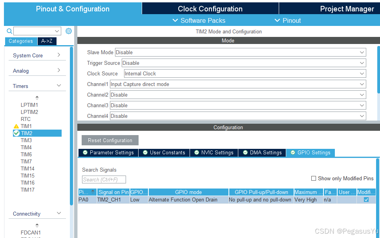Open the Channel2 dropdown
The width and height of the screenshot is (380, 238).
pyautogui.click(x=238, y=95)
